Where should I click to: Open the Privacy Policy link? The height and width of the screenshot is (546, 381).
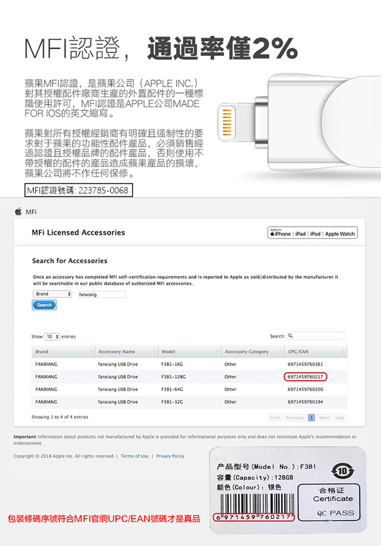pos(170,456)
